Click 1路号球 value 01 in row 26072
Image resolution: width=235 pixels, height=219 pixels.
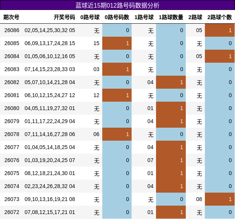click(x=150, y=212)
